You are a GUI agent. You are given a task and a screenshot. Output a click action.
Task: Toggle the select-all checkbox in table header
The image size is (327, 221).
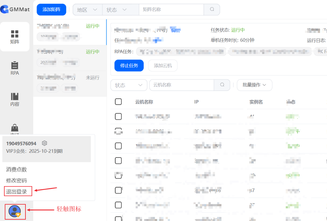(x=118, y=102)
